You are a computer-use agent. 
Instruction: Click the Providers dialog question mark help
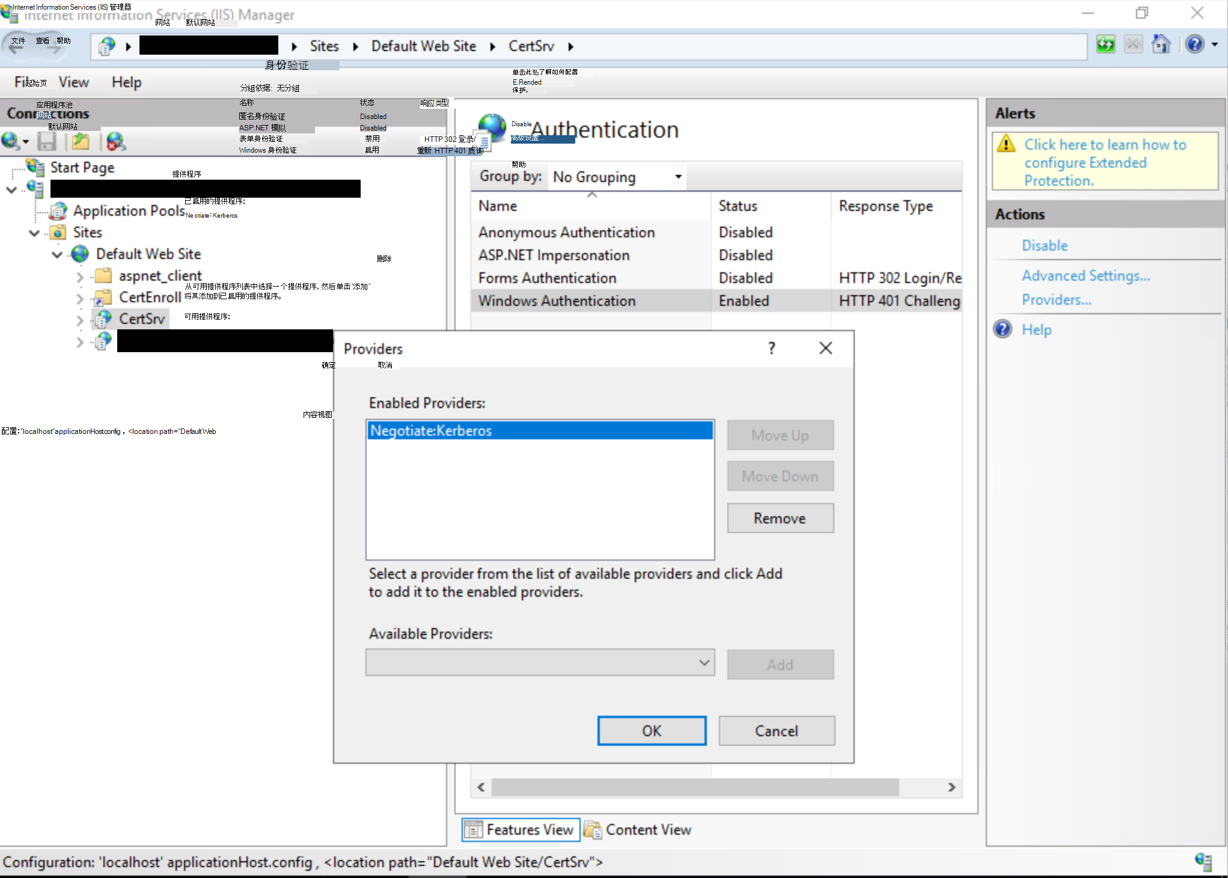coord(772,348)
